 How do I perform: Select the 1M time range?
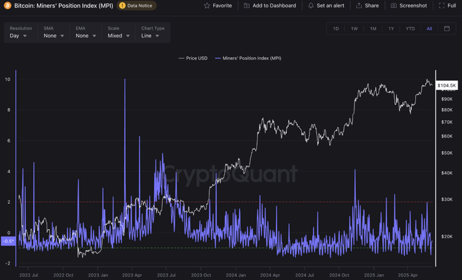(373, 29)
